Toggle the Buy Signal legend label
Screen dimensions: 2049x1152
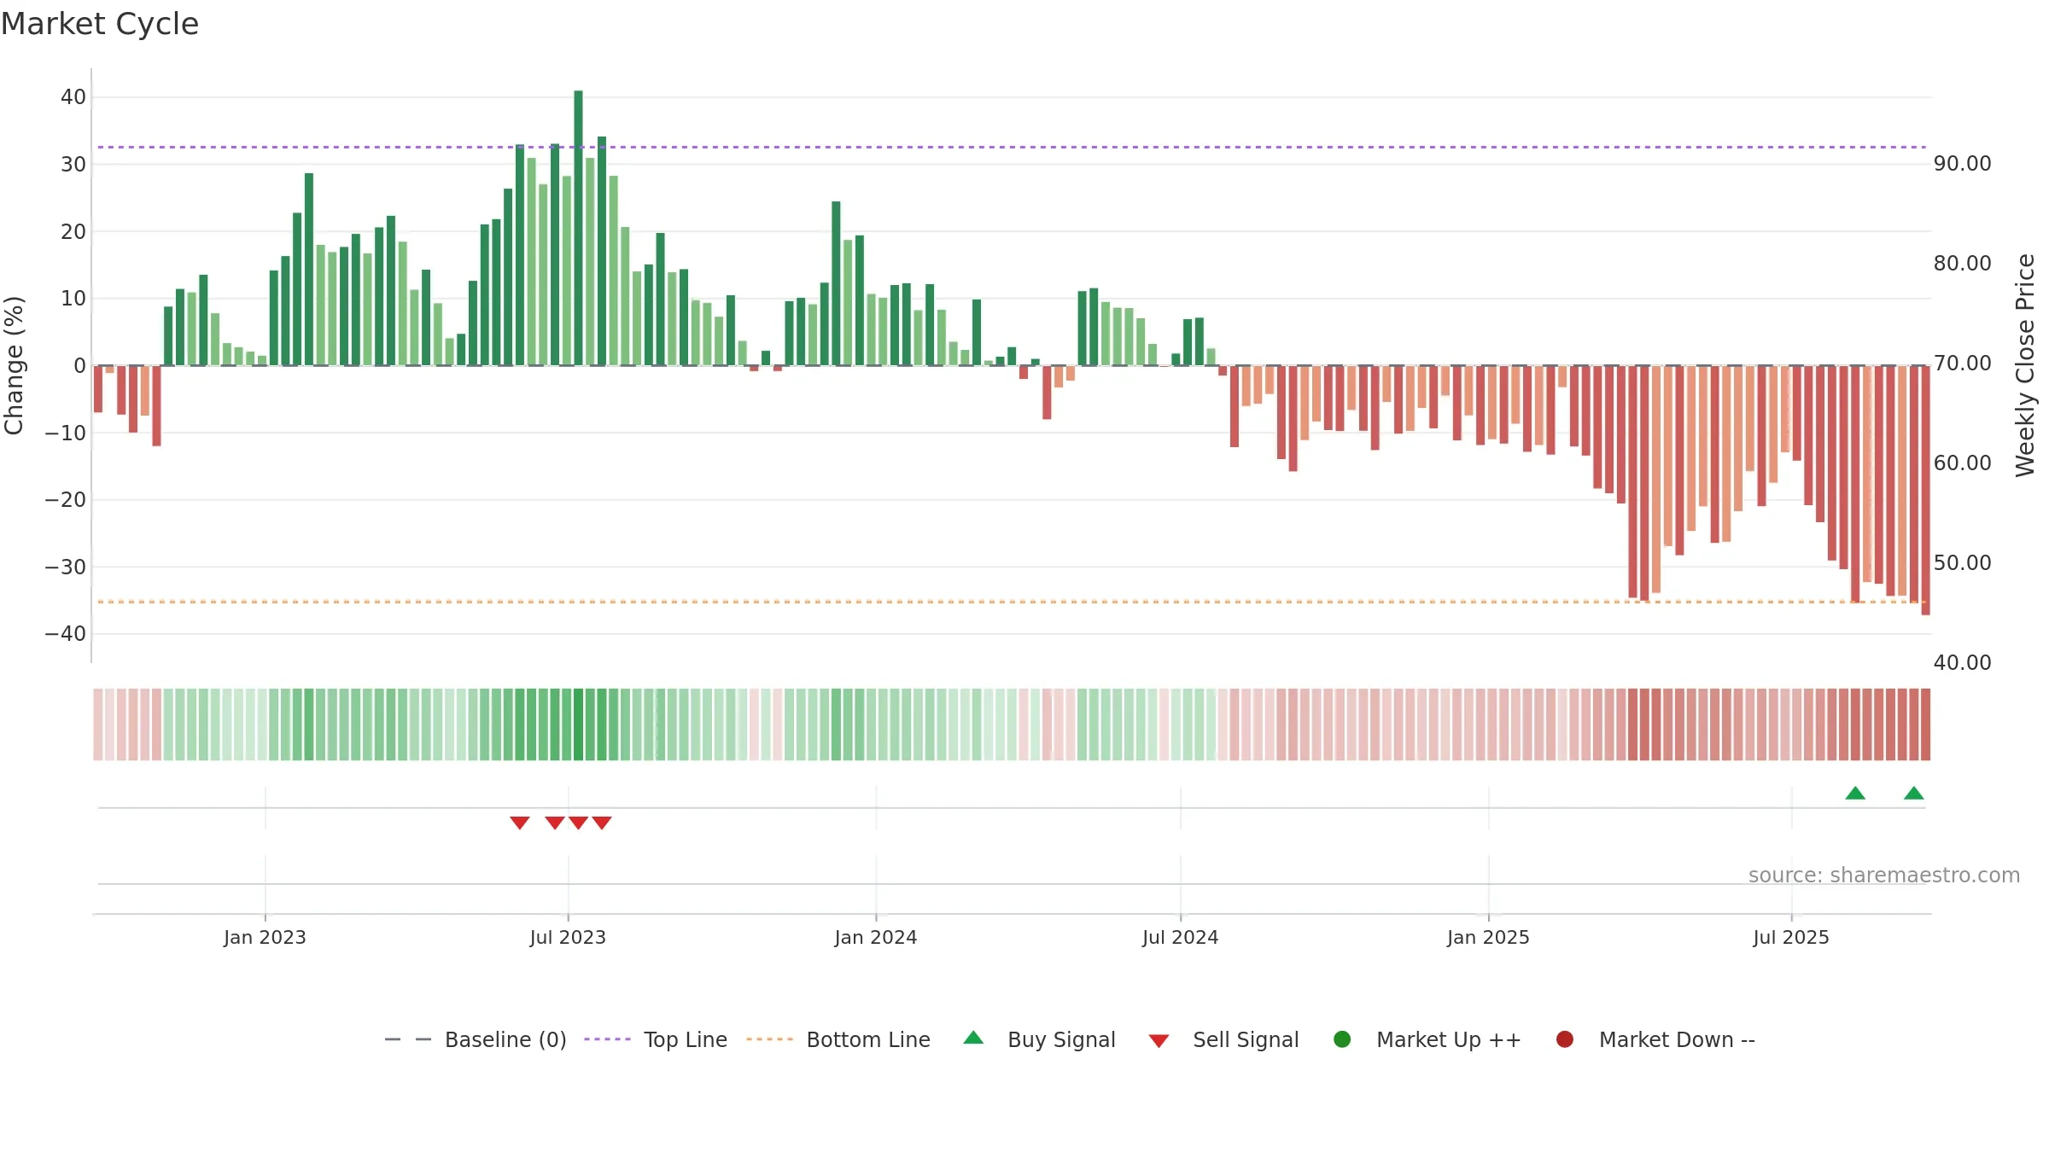point(1061,1039)
